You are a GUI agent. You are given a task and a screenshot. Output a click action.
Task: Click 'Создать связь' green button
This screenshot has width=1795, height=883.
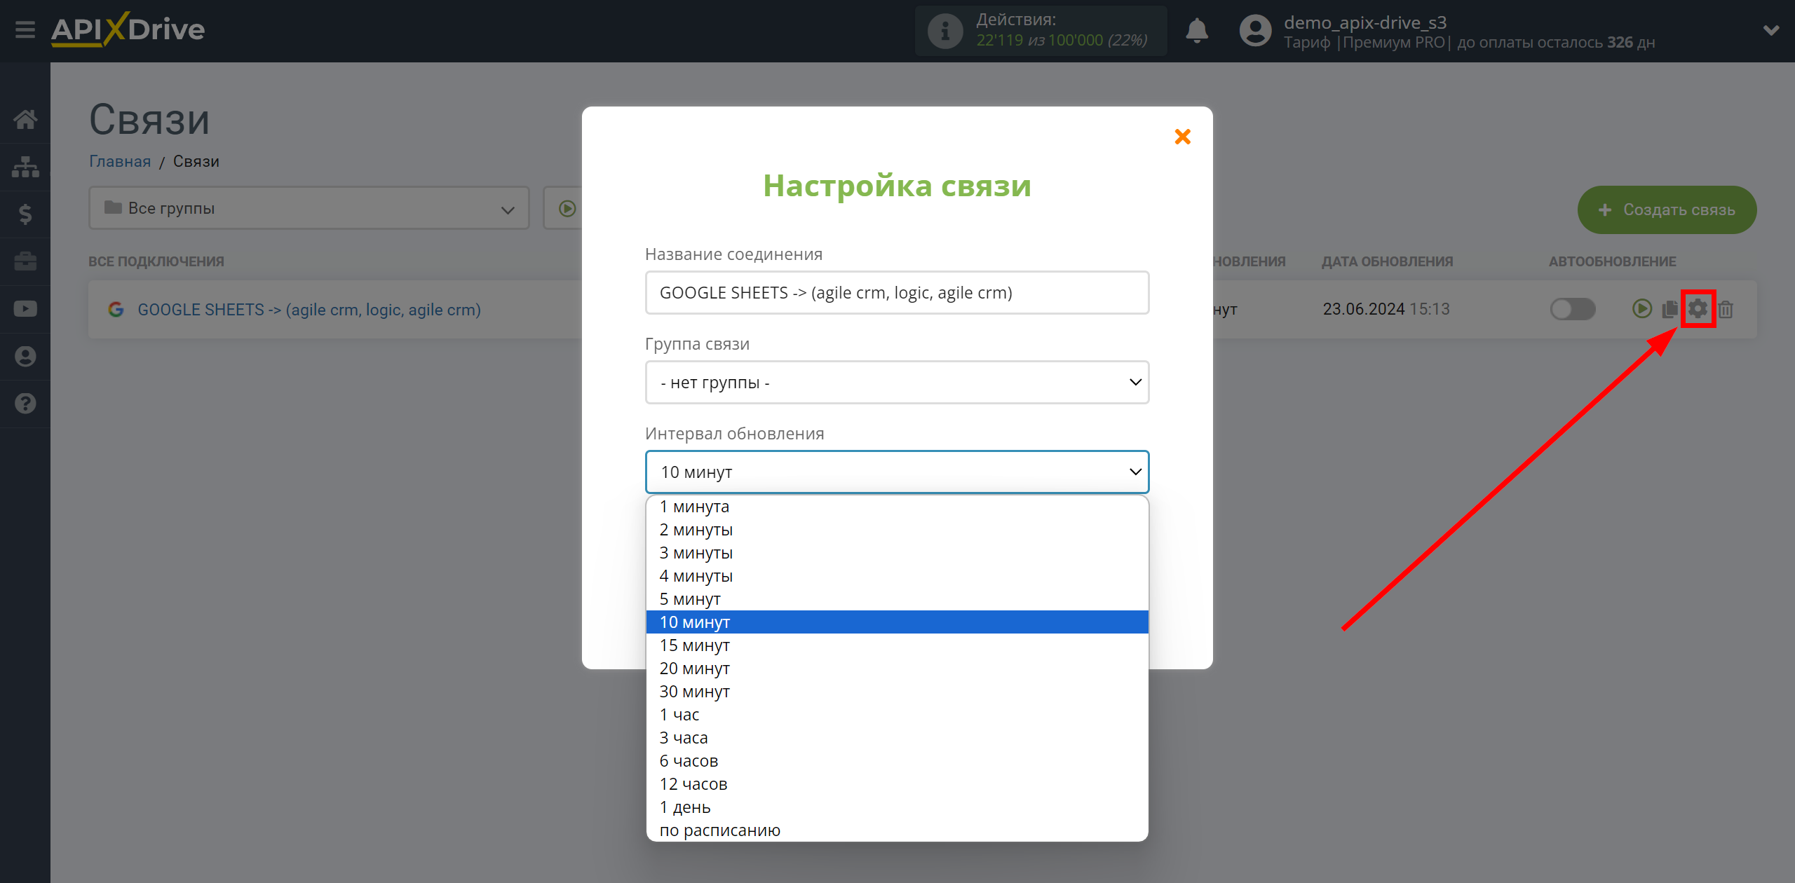click(1668, 210)
